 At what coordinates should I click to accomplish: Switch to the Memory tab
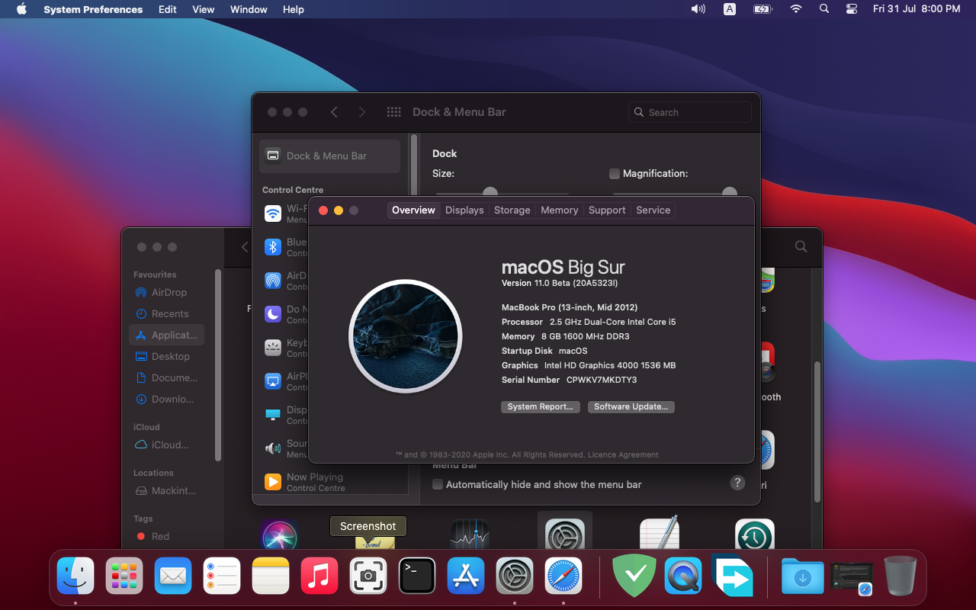[x=560, y=210]
